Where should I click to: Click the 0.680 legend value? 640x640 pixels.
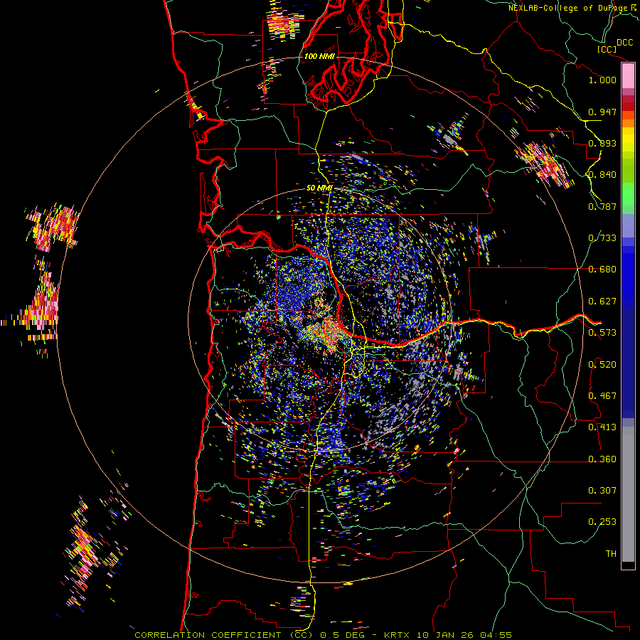602,270
